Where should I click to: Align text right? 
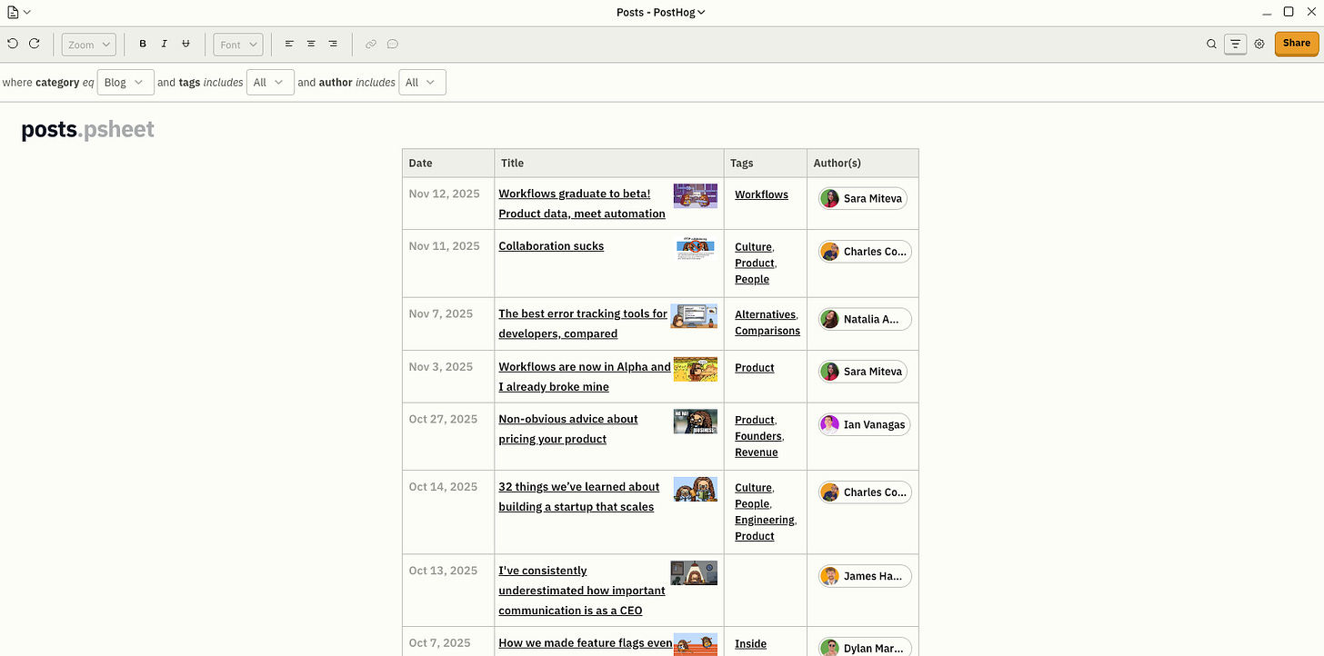(333, 44)
